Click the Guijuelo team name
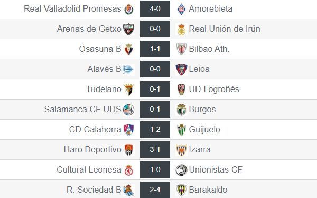317x198 pixels. 204,130
